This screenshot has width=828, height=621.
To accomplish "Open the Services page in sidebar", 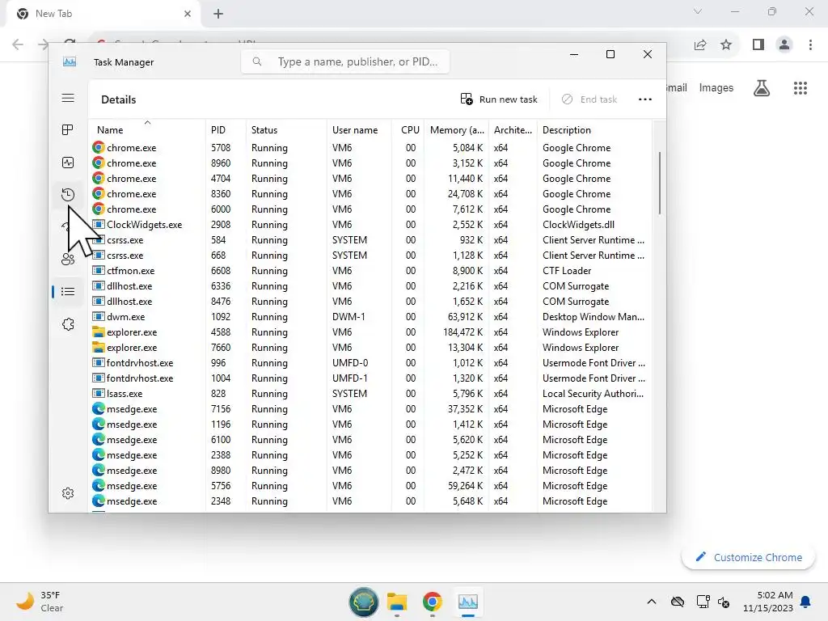I will (68, 324).
